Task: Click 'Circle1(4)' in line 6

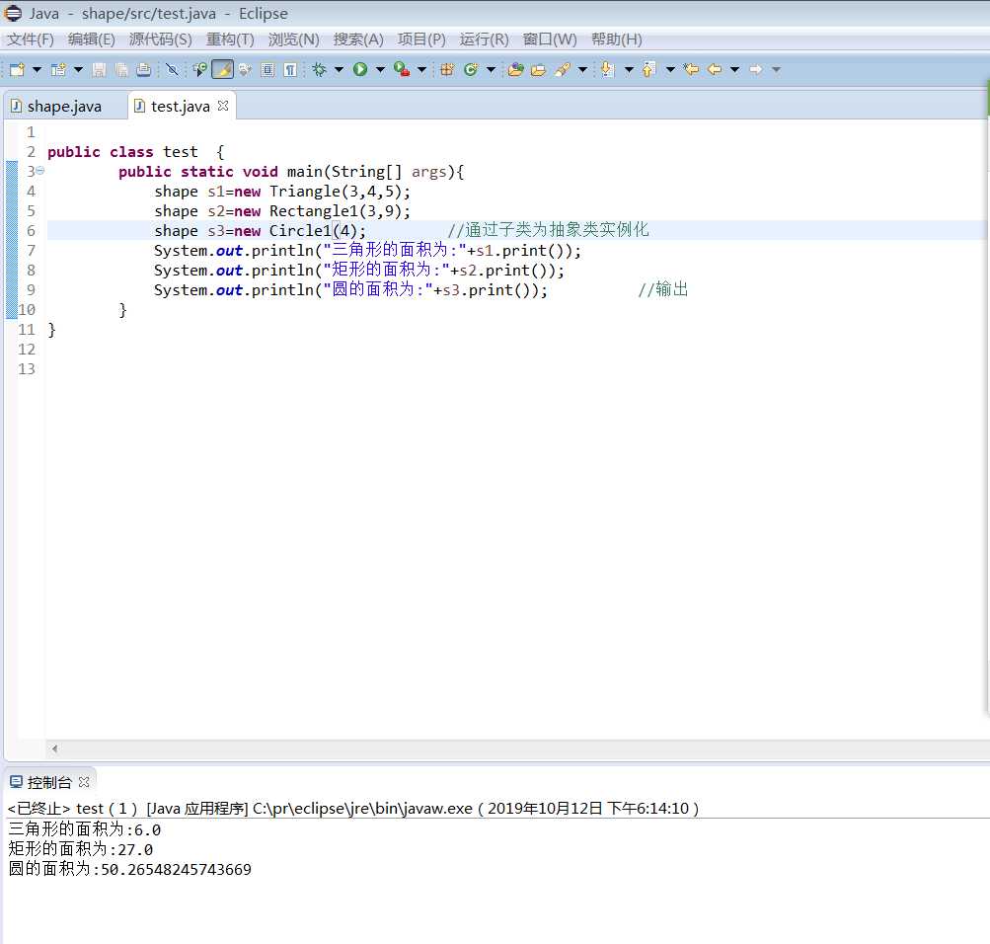Action: [314, 230]
